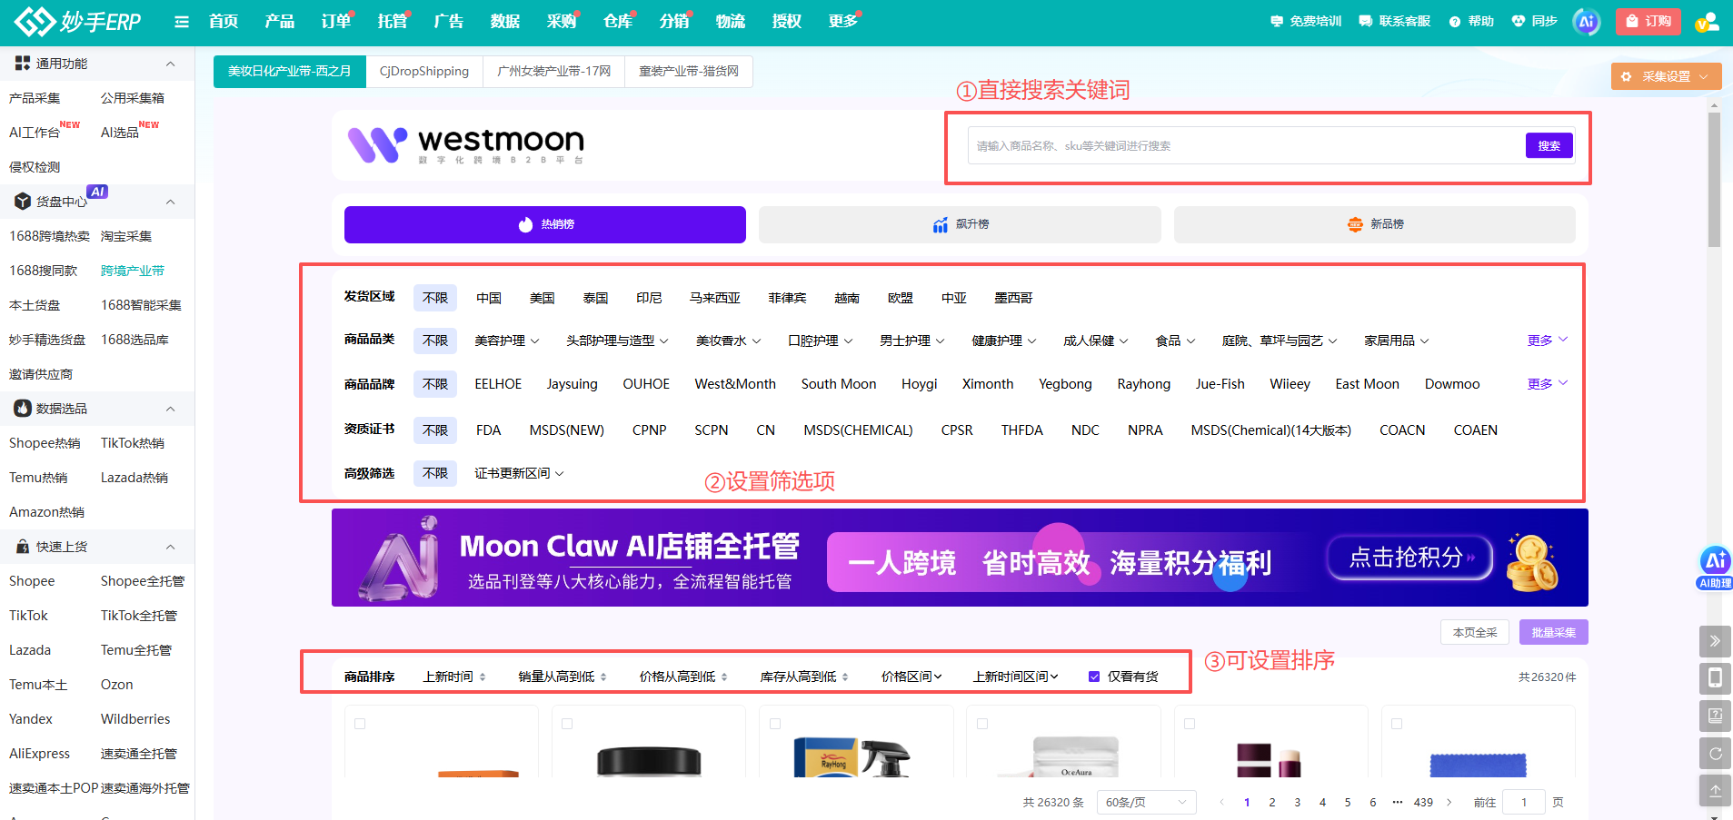Click the 批量采集 button

click(x=1553, y=632)
